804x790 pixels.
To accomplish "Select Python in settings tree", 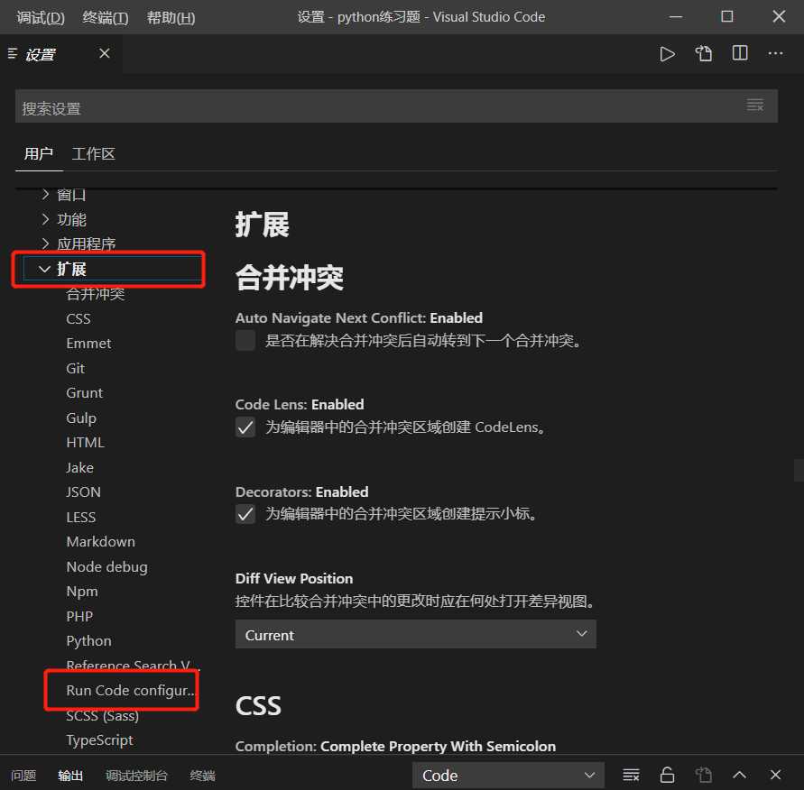I will coord(88,641).
